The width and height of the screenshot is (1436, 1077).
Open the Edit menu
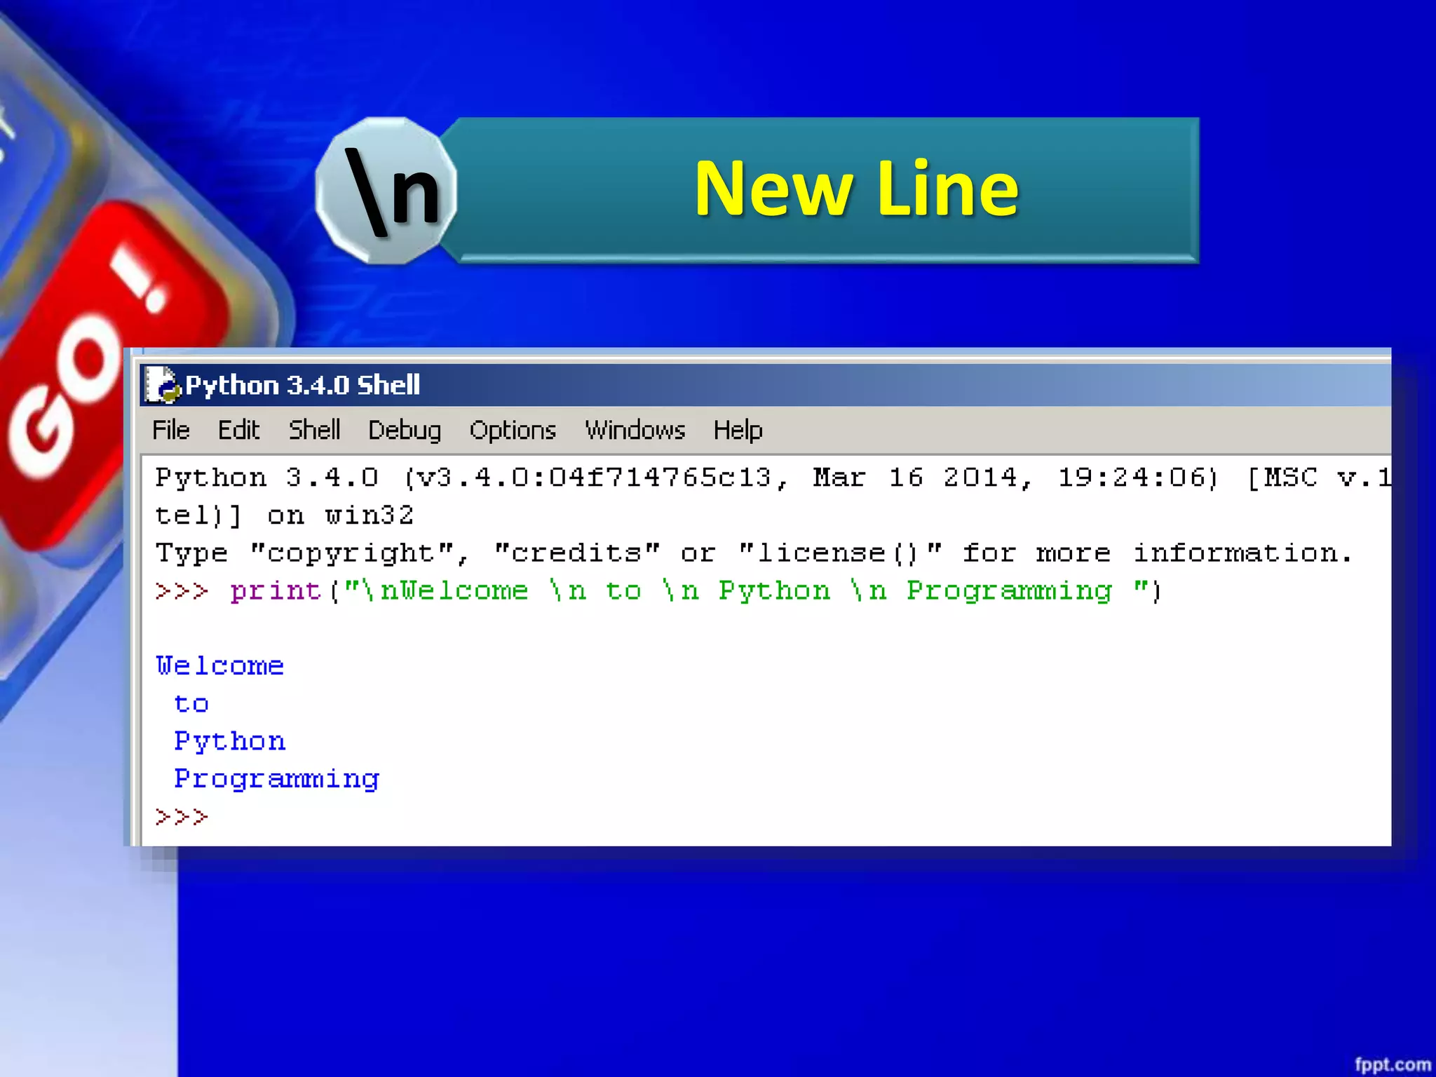(x=238, y=430)
